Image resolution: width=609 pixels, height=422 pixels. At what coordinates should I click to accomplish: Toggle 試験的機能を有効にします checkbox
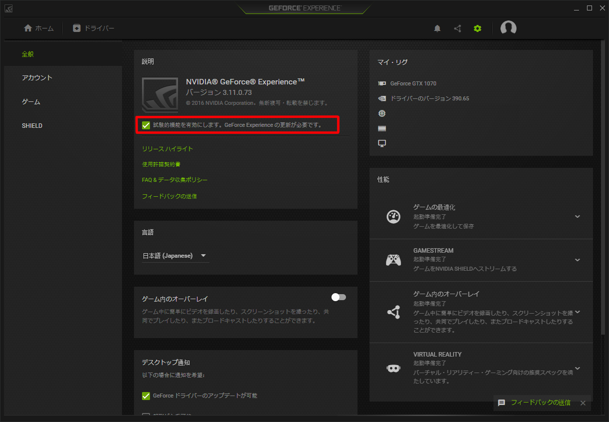[146, 125]
